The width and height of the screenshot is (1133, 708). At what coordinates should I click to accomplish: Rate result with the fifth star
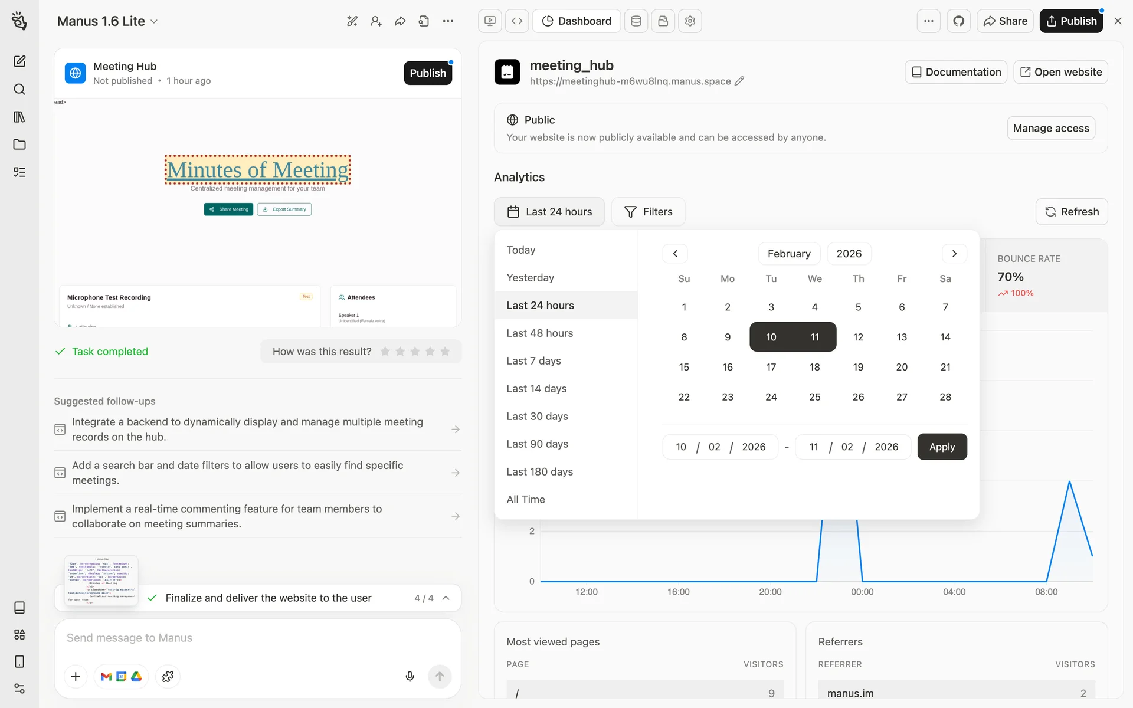(445, 352)
